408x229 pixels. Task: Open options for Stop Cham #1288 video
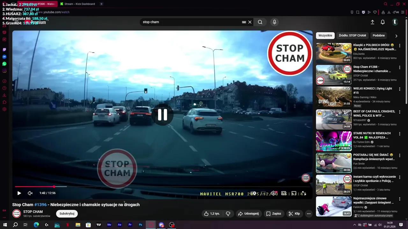click(x=399, y=67)
